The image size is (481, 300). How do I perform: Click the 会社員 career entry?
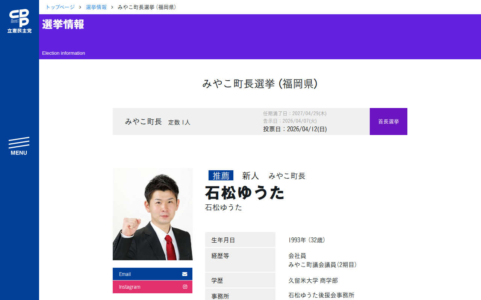(x=297, y=256)
